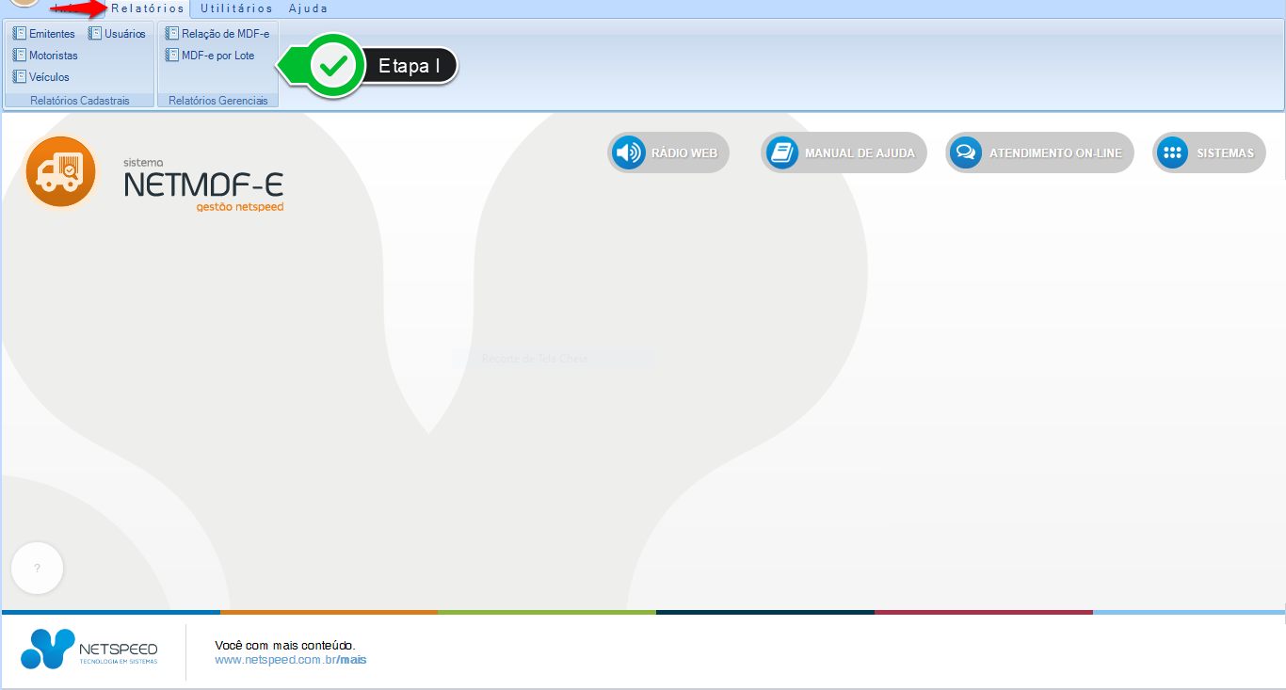Image resolution: width=1286 pixels, height=690 pixels.
Task: Open MDF-e por Lote report
Action: coord(210,56)
